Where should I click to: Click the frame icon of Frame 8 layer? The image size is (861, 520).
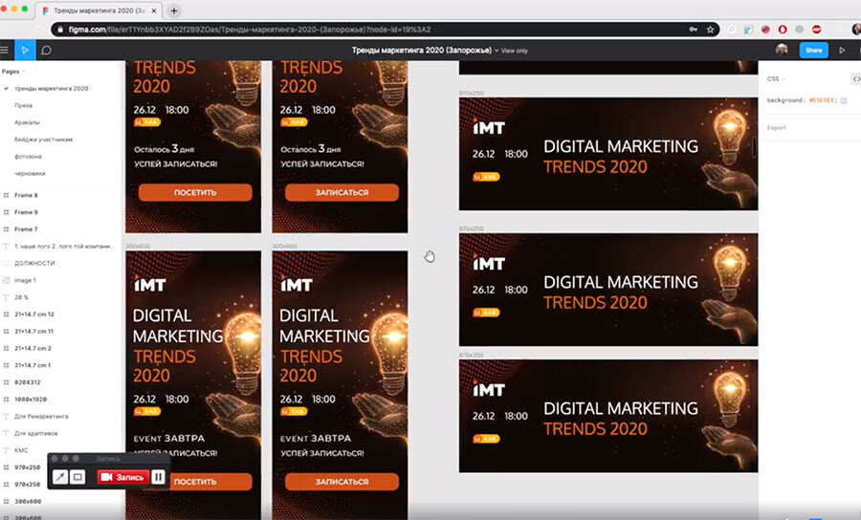click(x=6, y=195)
